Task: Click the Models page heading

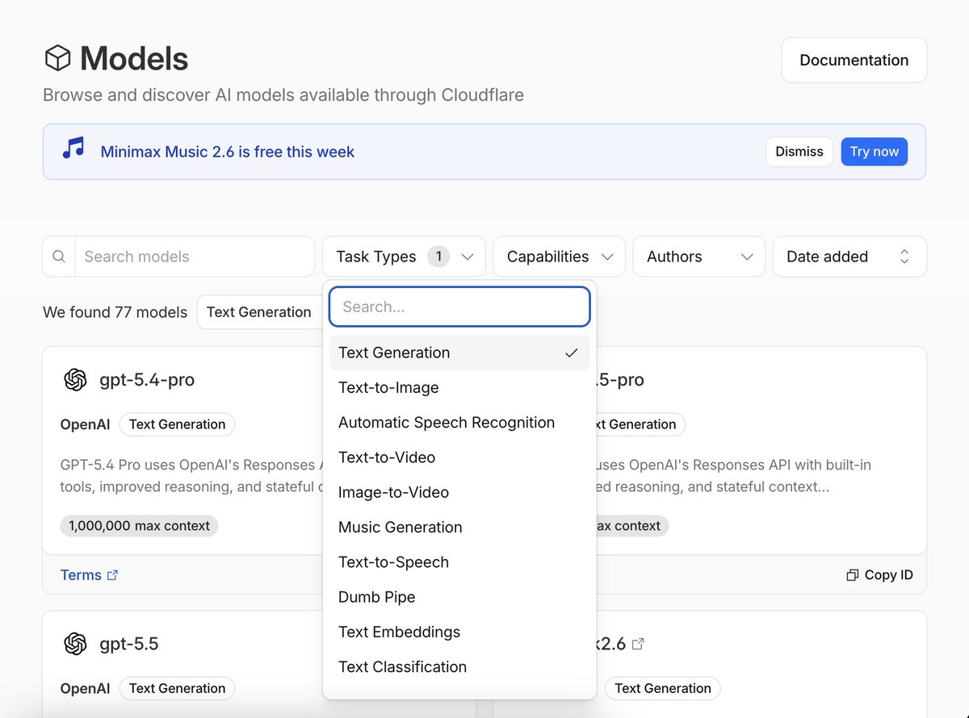Action: [x=134, y=58]
